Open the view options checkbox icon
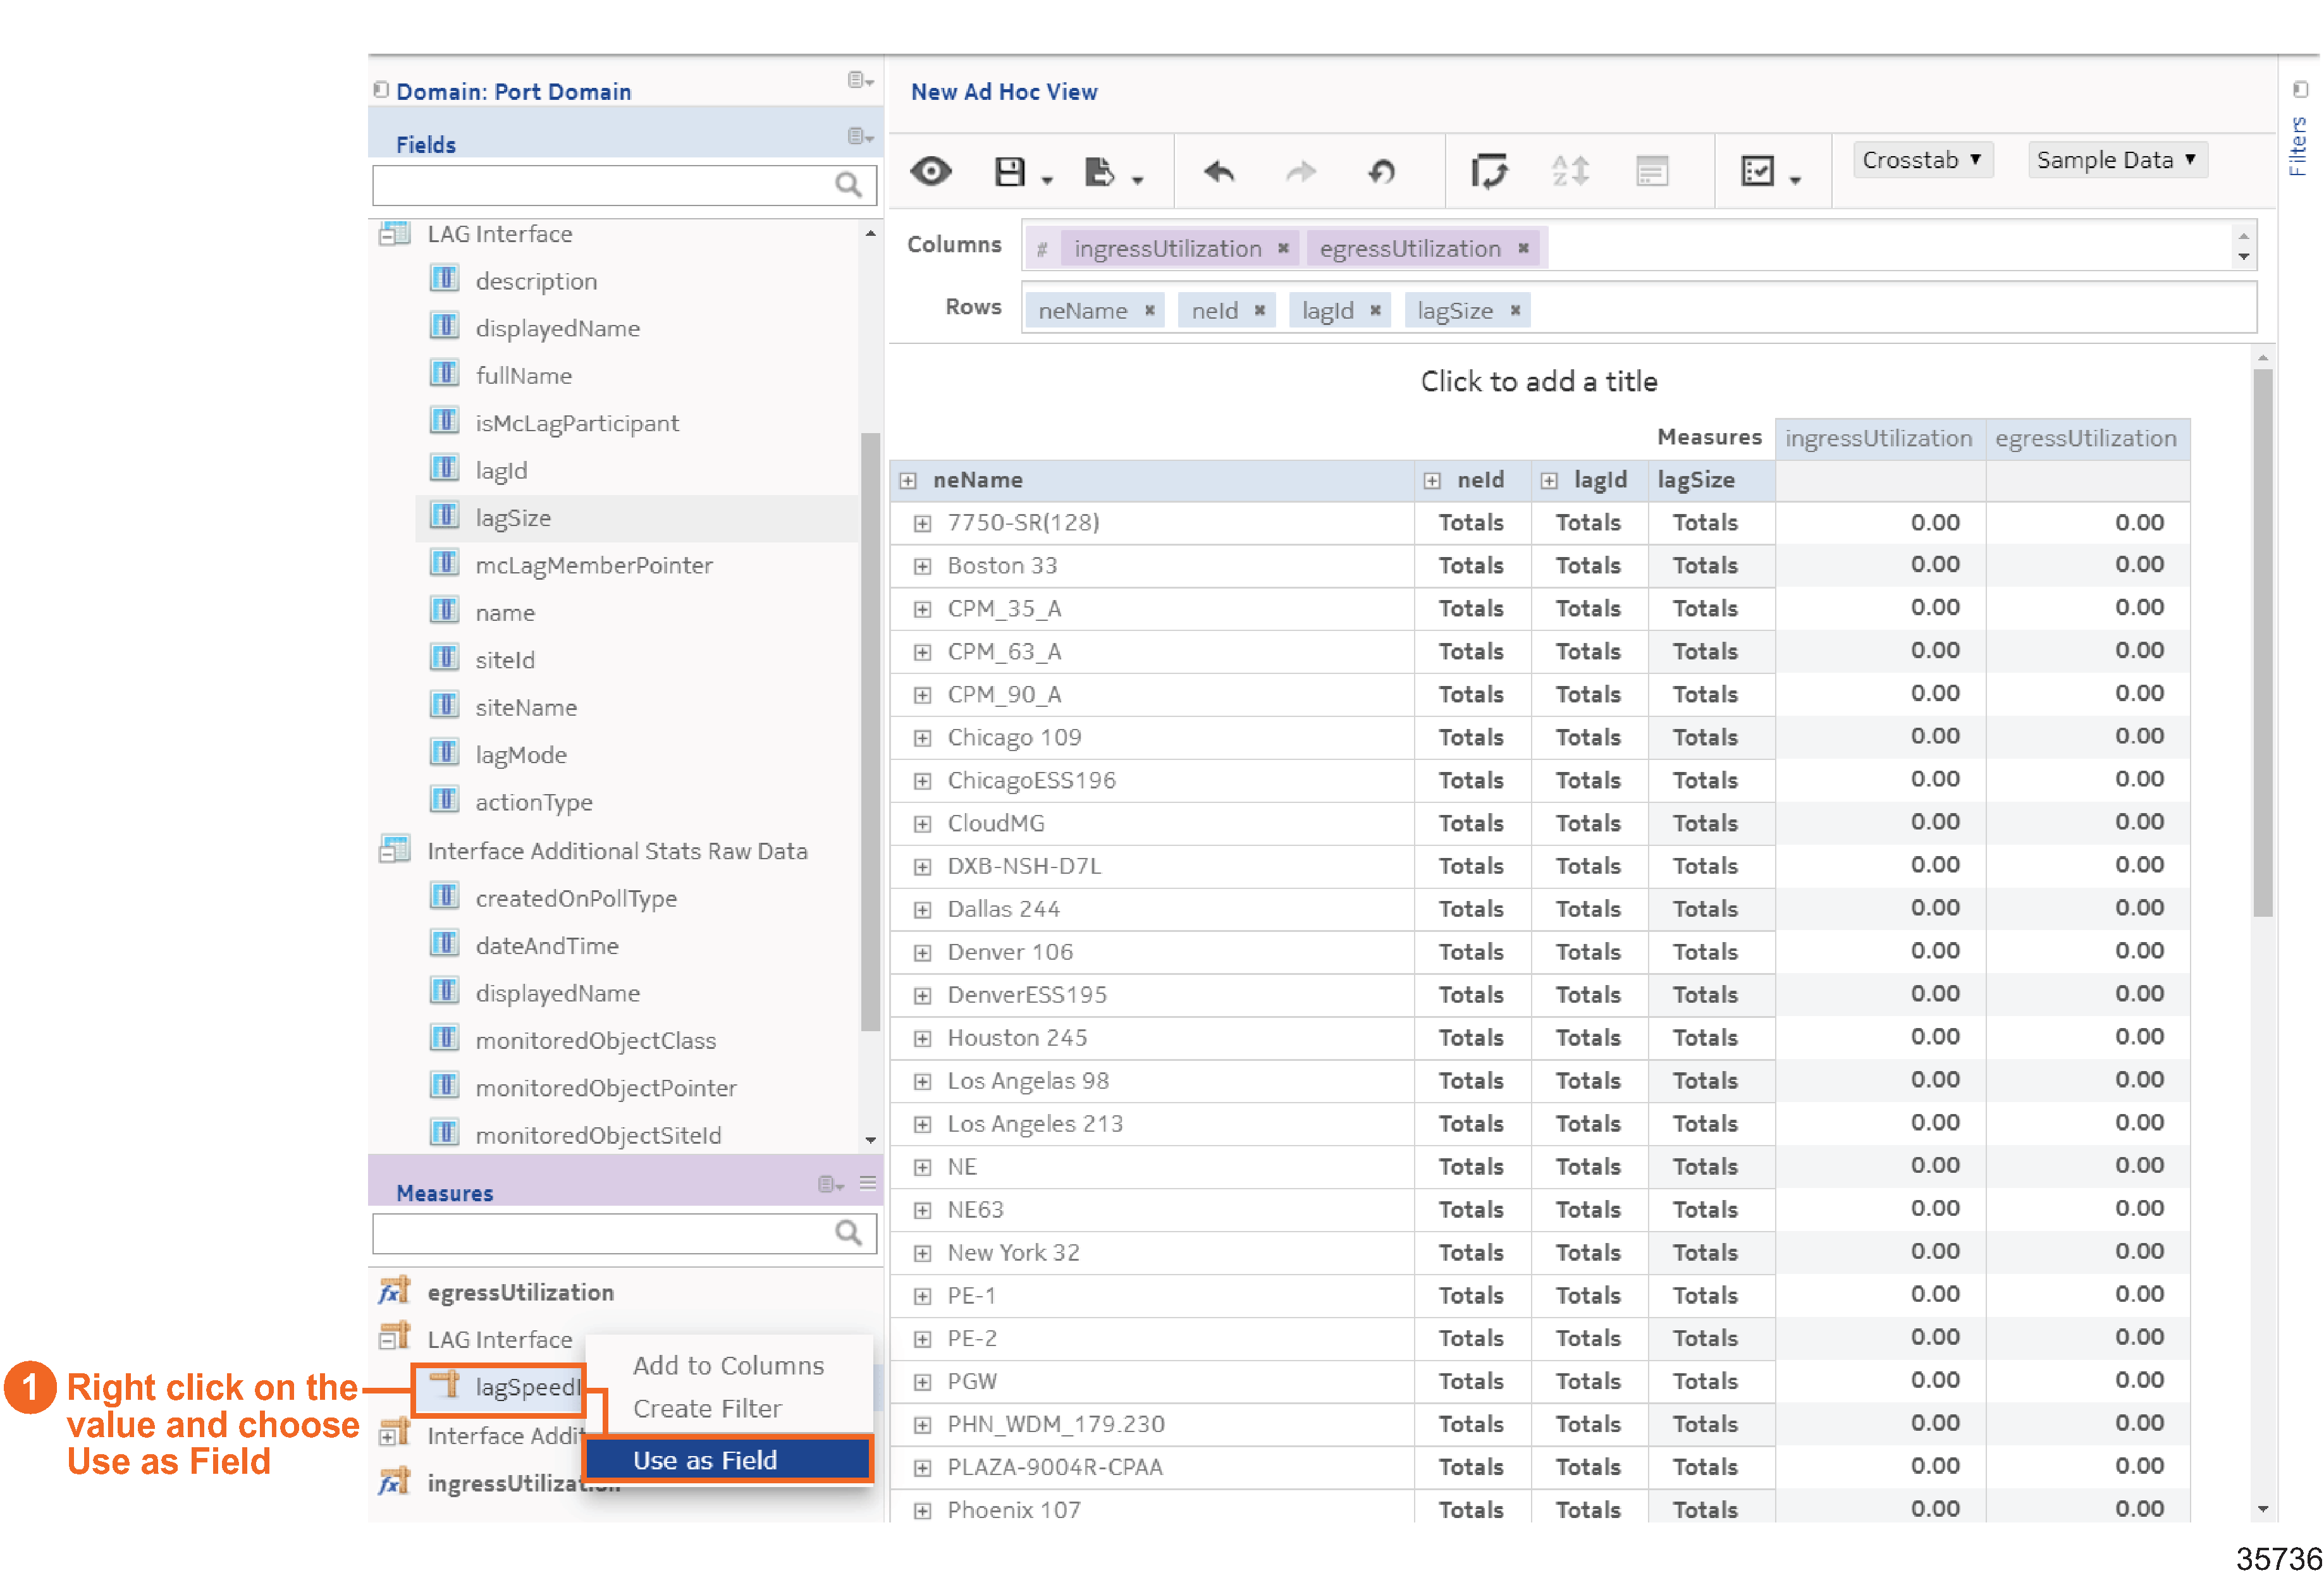The height and width of the screenshot is (1580, 2324). coord(1757,172)
